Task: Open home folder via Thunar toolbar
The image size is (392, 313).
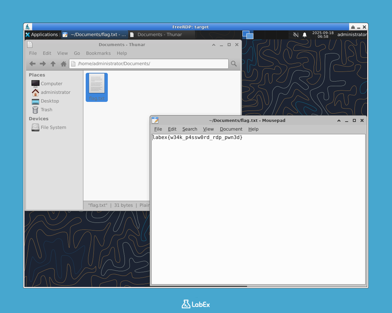Action: [x=63, y=64]
